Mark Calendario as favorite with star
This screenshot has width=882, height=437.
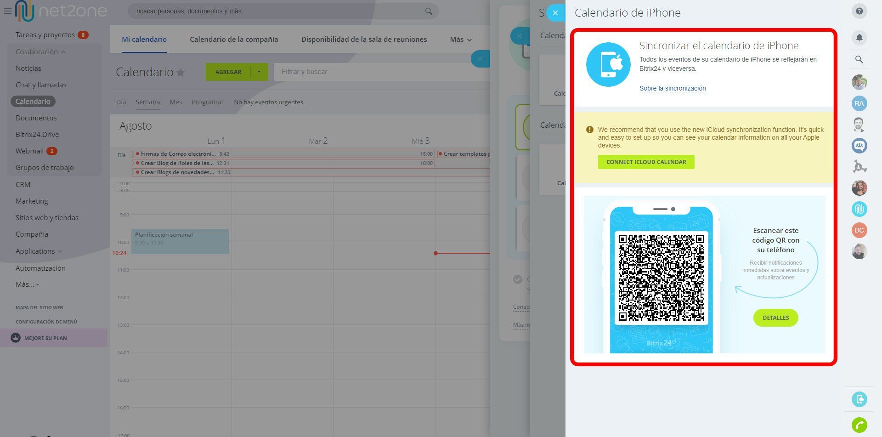click(x=181, y=73)
